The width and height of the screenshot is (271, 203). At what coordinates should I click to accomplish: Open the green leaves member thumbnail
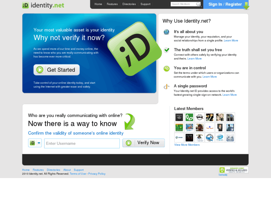click(189, 117)
